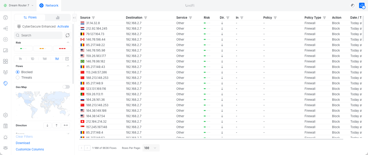Open the Alarm Manager siren icon
This screenshot has height=155, width=368.
click(x=5, y=137)
